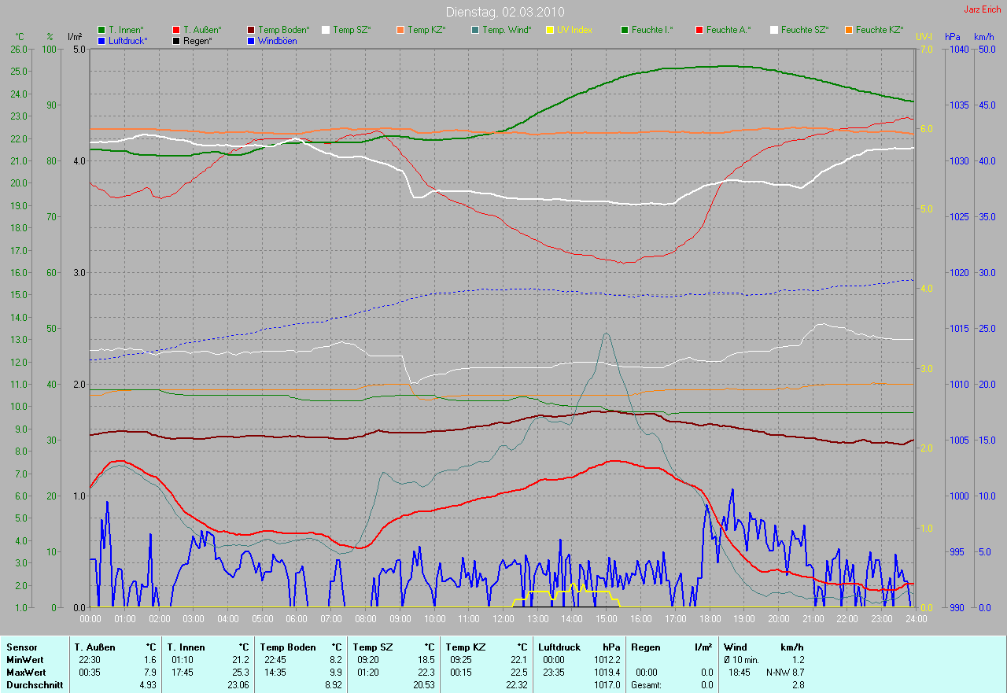The height and width of the screenshot is (693, 1007).
Task: Click the Luftdruck average value 1017.0
Action: click(x=608, y=685)
